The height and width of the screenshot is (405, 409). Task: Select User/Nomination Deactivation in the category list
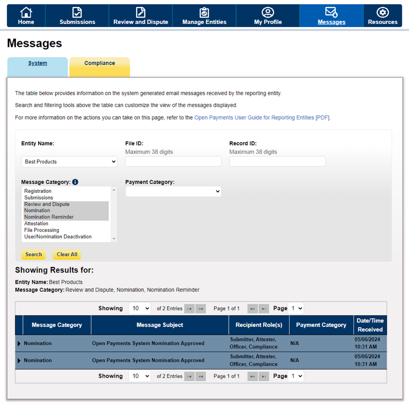point(66,237)
